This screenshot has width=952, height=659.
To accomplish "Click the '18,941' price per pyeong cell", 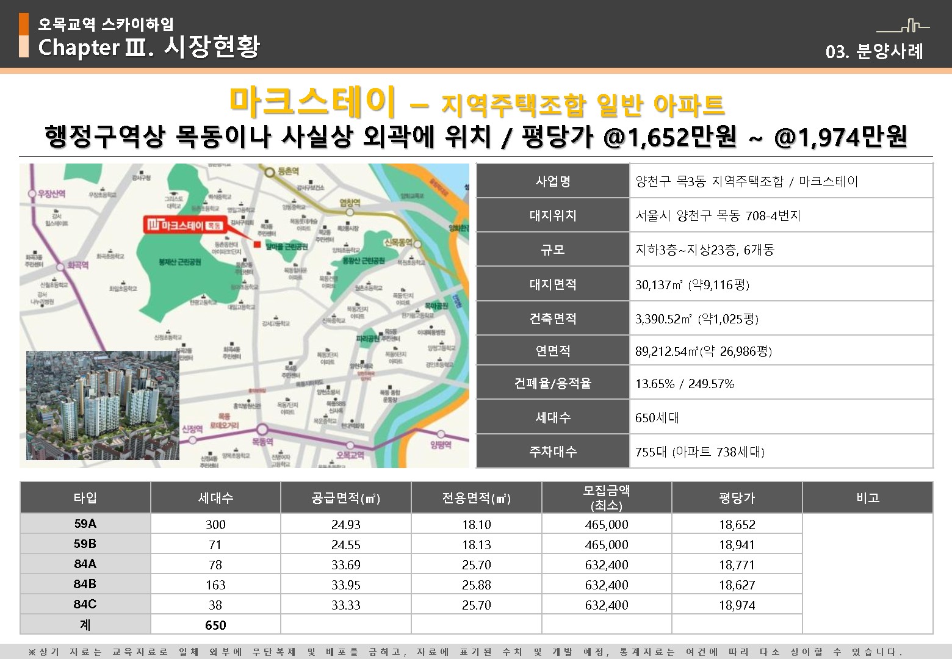I will [737, 544].
